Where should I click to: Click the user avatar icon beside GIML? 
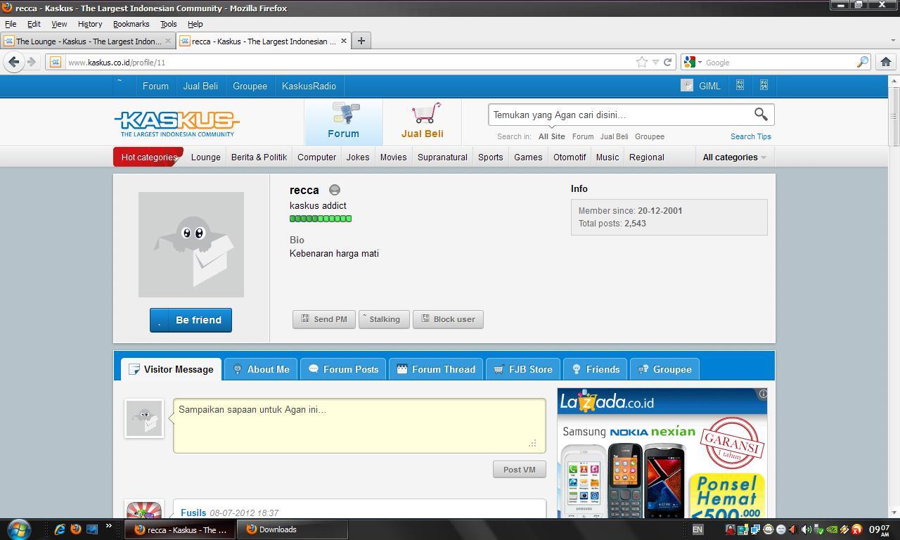click(x=687, y=86)
